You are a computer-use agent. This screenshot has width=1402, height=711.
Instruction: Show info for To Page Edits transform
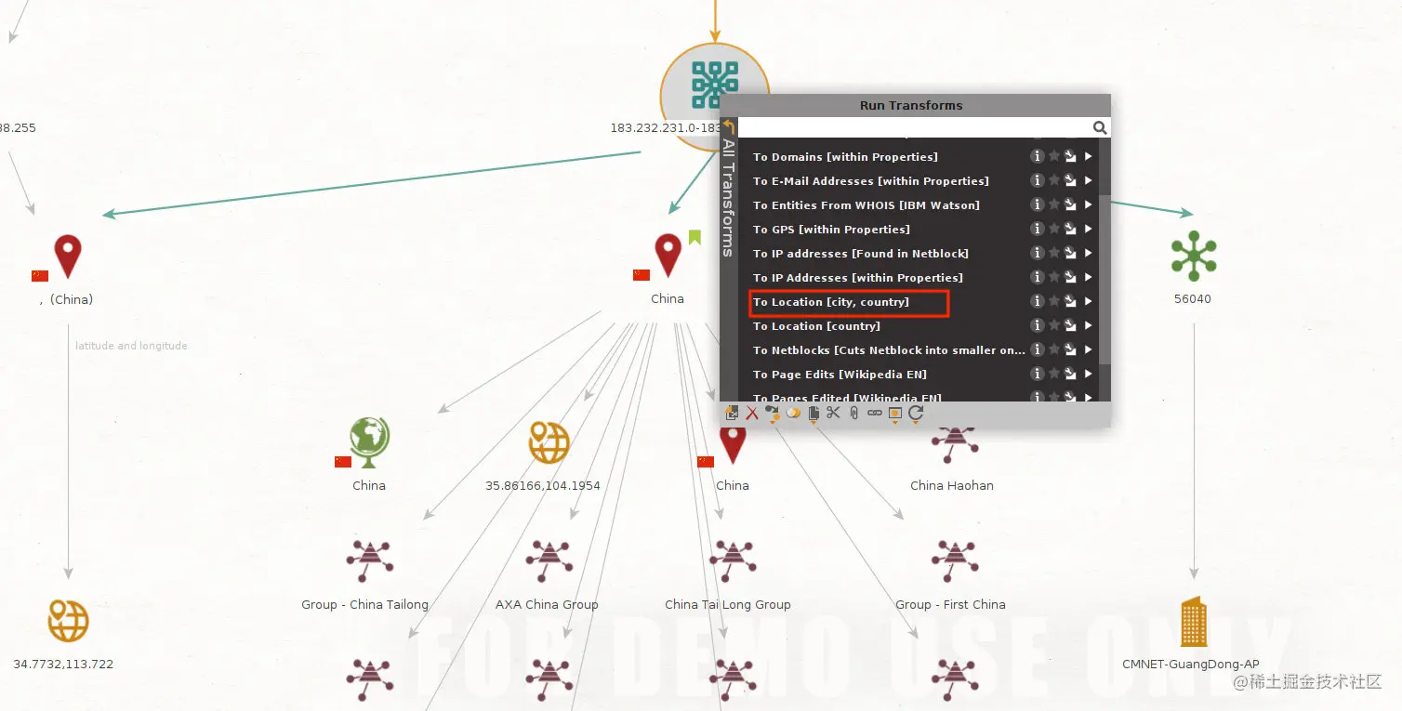coord(1038,374)
